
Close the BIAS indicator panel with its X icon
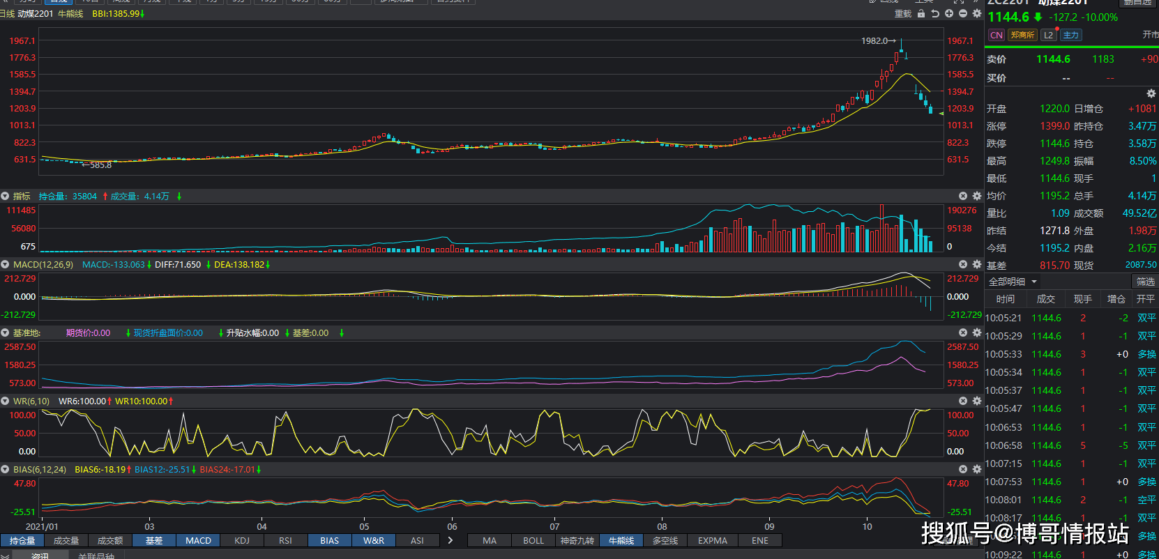(963, 470)
